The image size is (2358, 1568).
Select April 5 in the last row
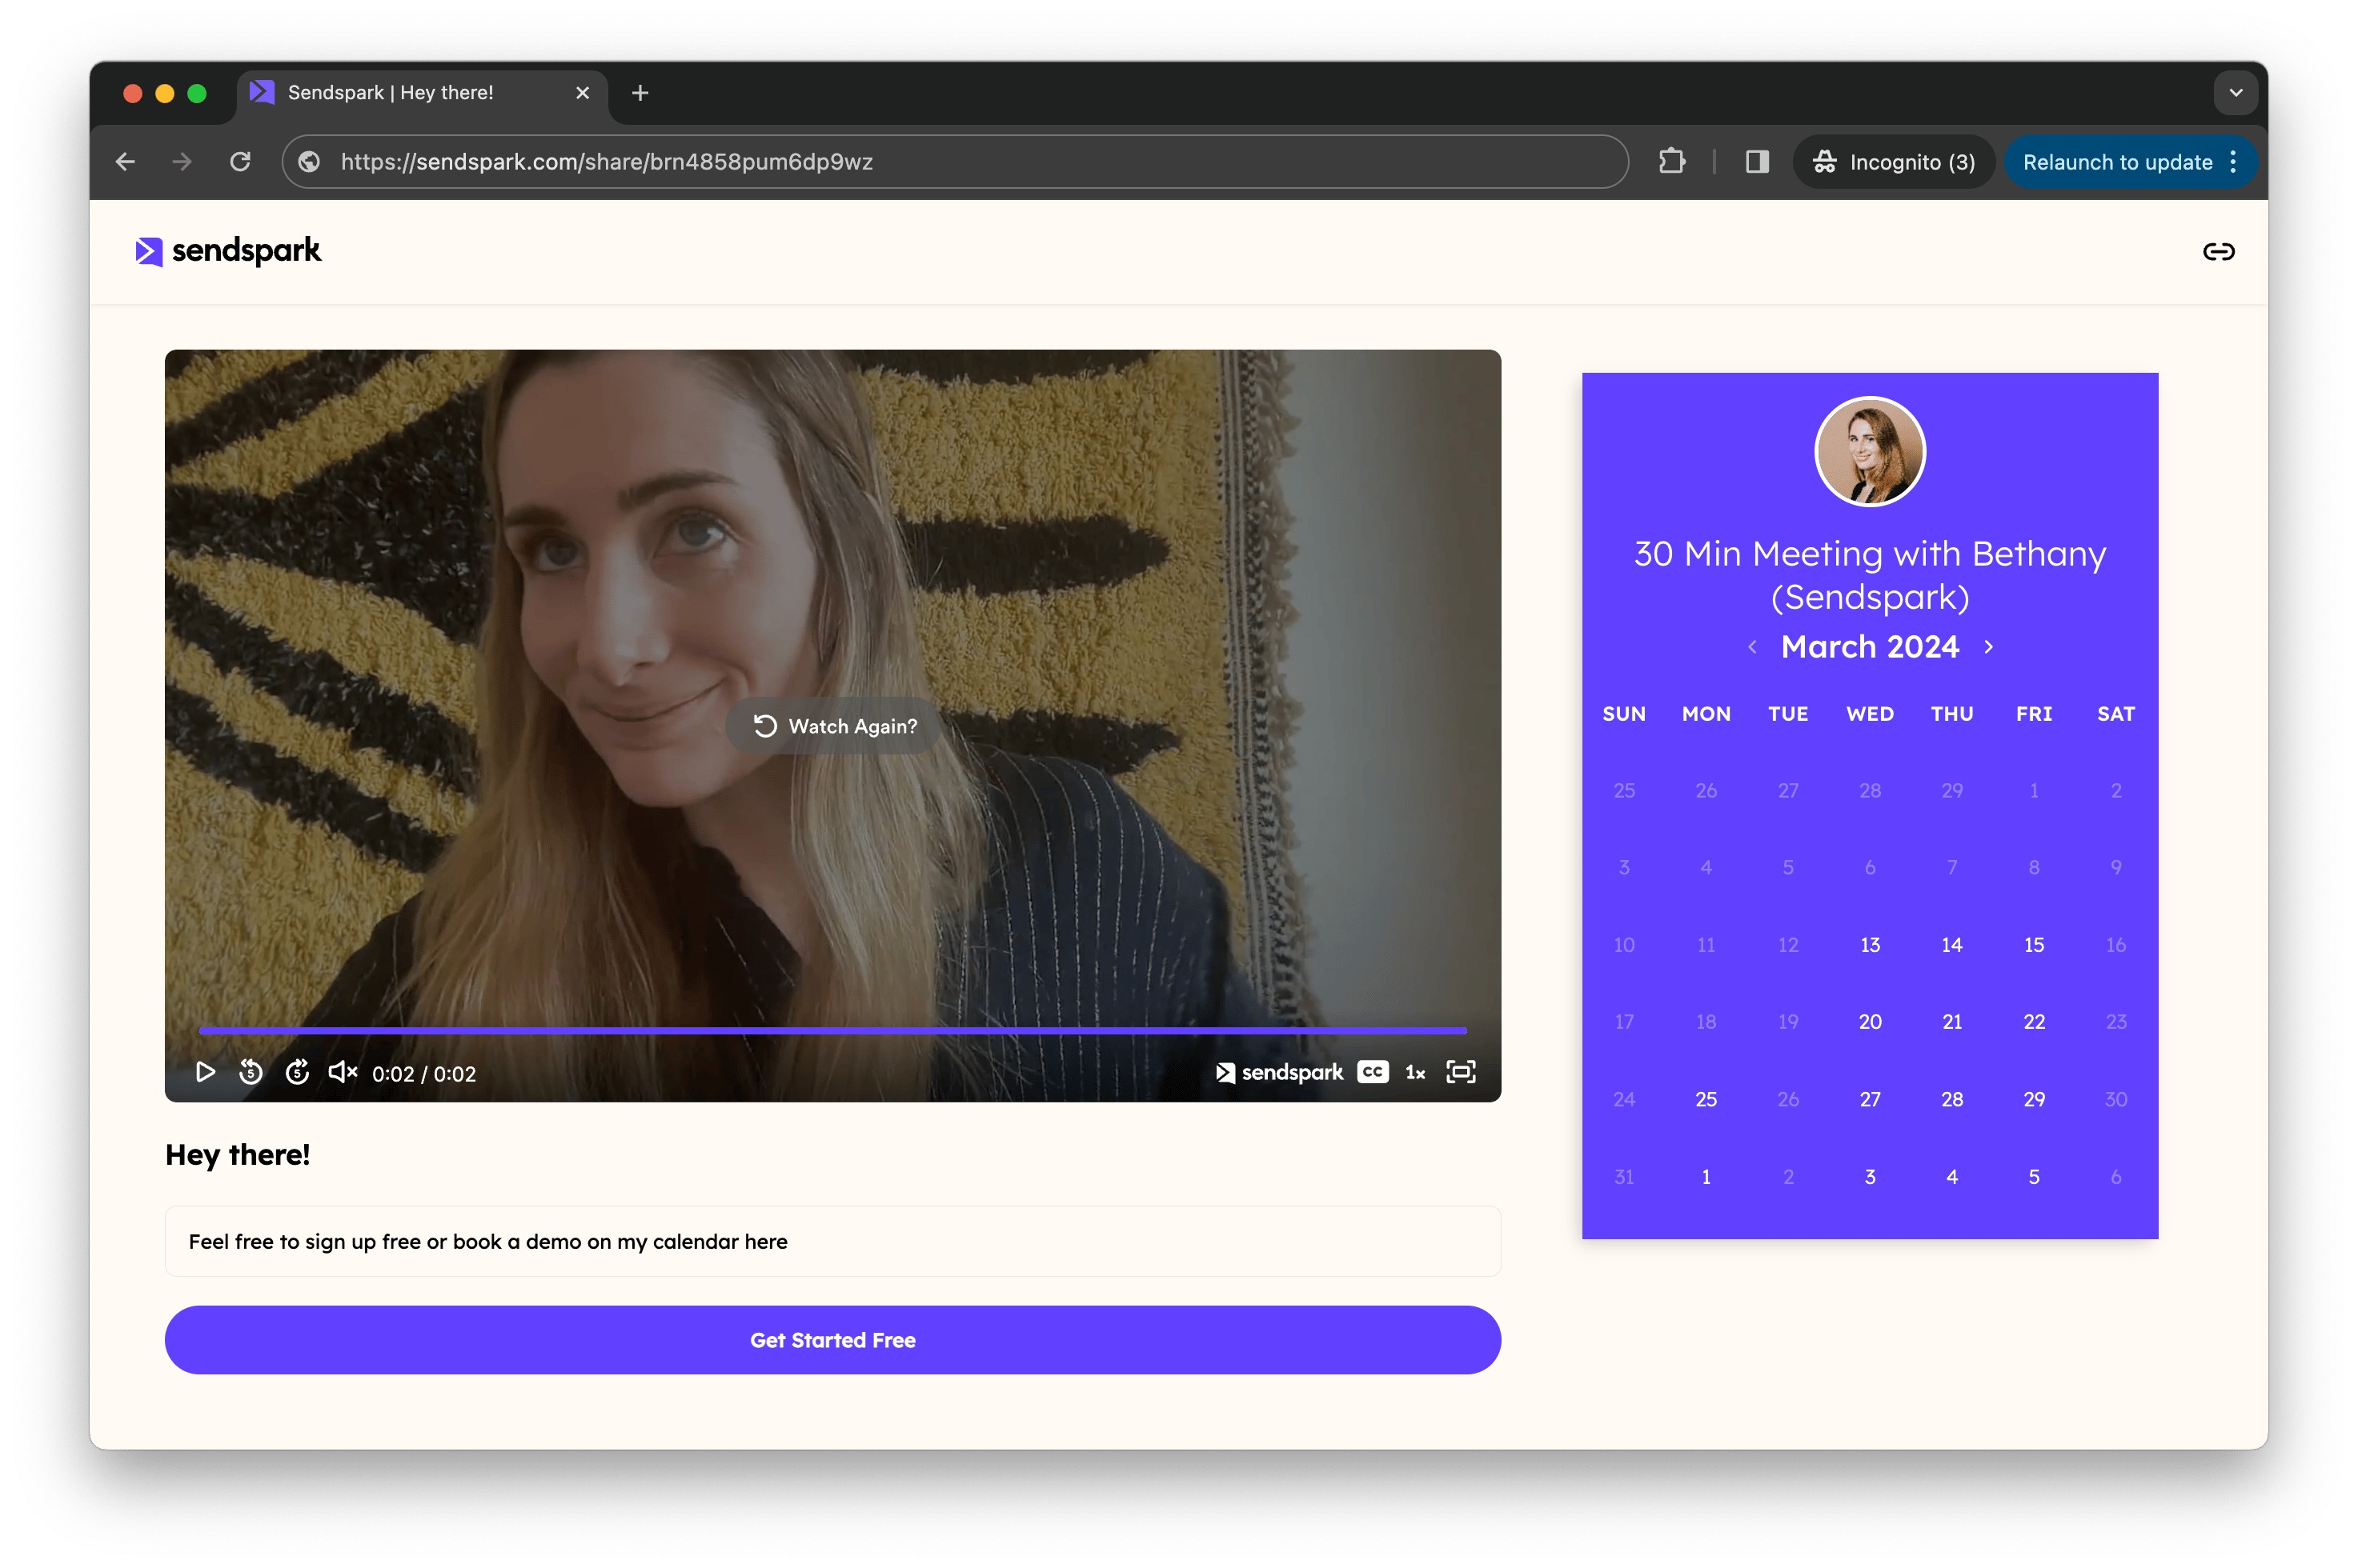click(x=2033, y=1177)
